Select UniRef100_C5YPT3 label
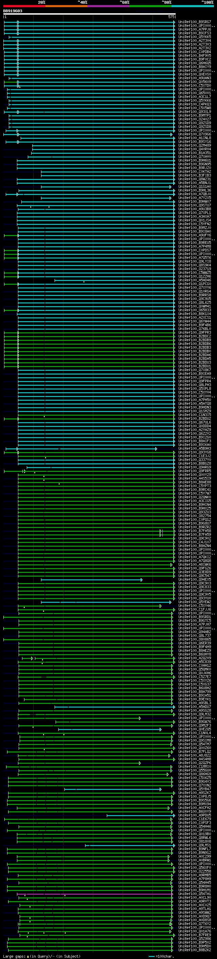This screenshot has height=959, width=217. 195,486
